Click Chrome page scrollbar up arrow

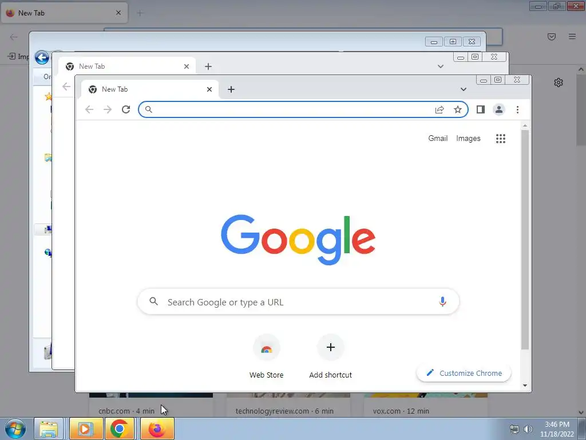tap(525, 125)
